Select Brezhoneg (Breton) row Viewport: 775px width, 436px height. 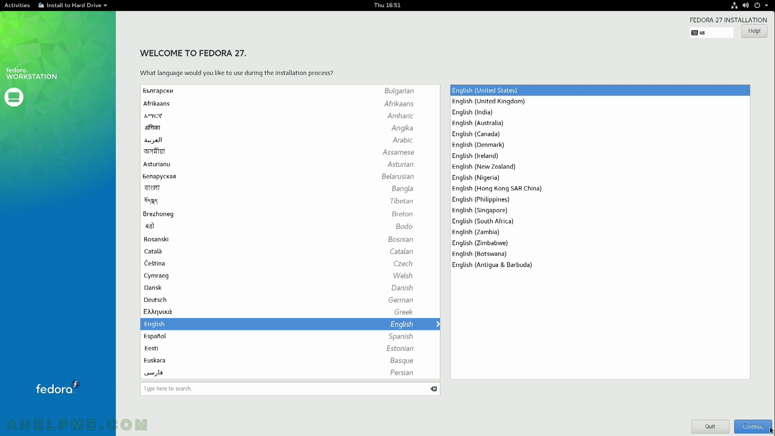(290, 214)
